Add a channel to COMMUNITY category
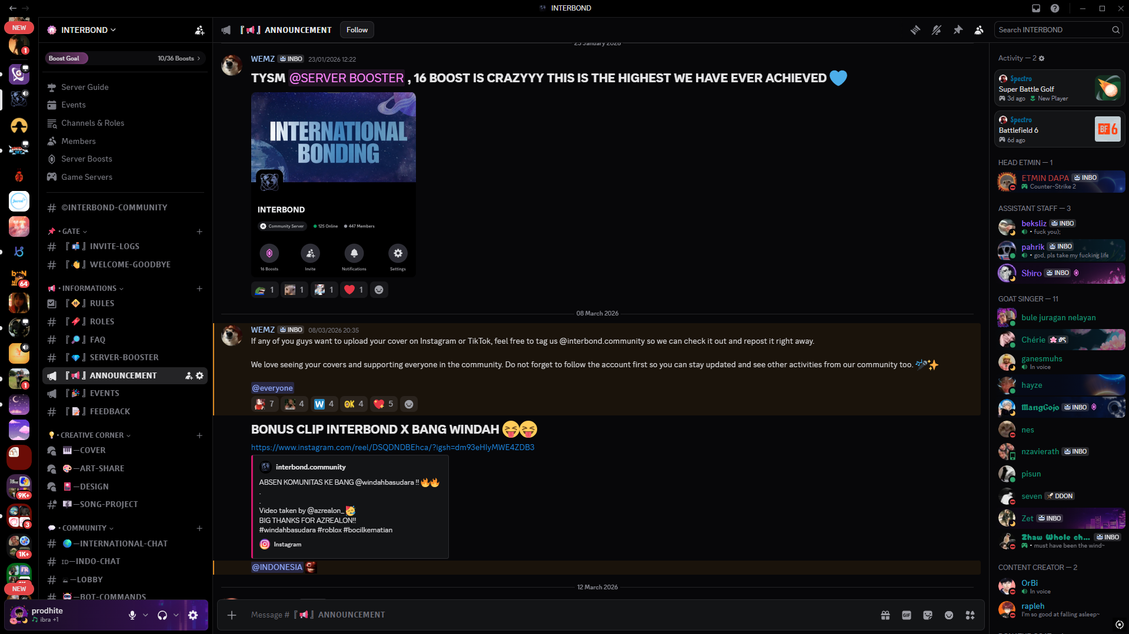The width and height of the screenshot is (1129, 634). click(199, 528)
